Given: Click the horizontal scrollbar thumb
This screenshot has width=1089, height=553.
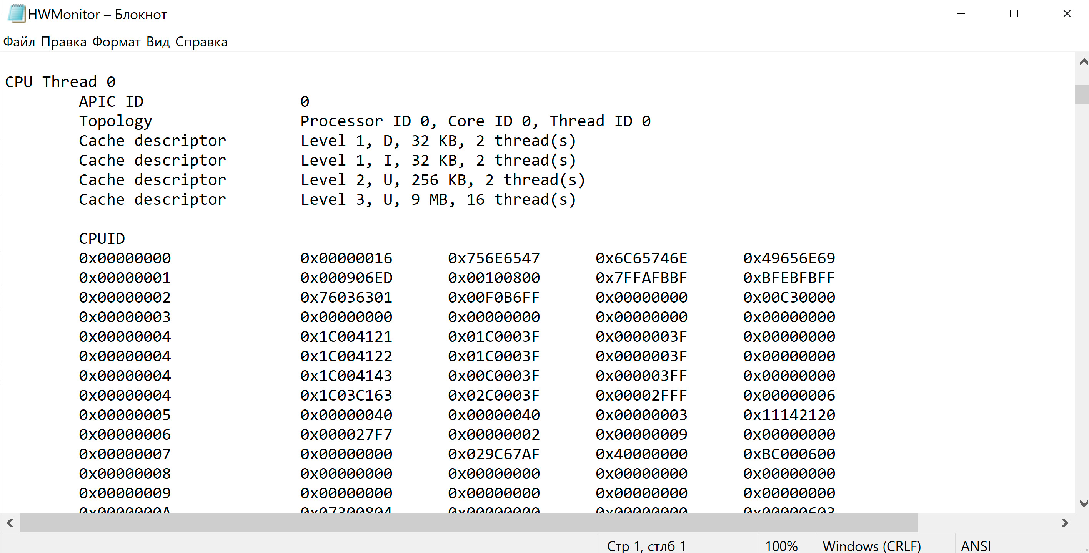Looking at the screenshot, I should [469, 523].
